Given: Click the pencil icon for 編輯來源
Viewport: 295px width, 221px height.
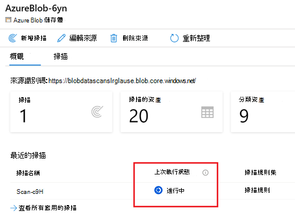Looking at the screenshot, I should [x=61, y=38].
